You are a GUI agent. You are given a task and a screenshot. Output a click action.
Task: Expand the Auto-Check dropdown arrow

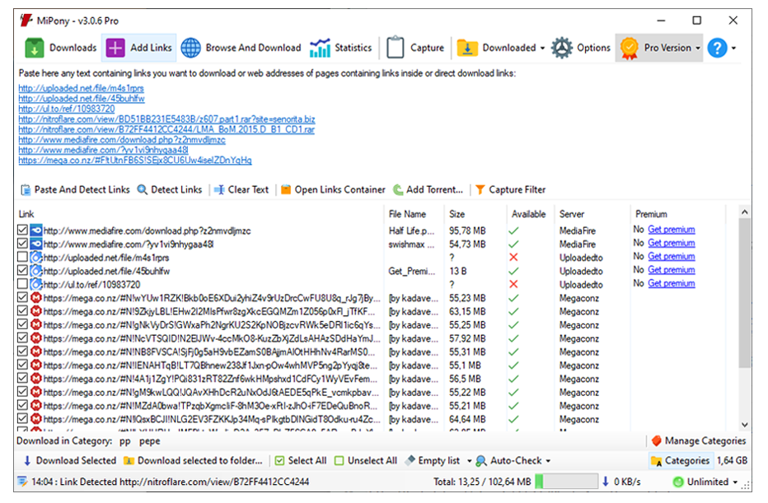click(x=548, y=461)
